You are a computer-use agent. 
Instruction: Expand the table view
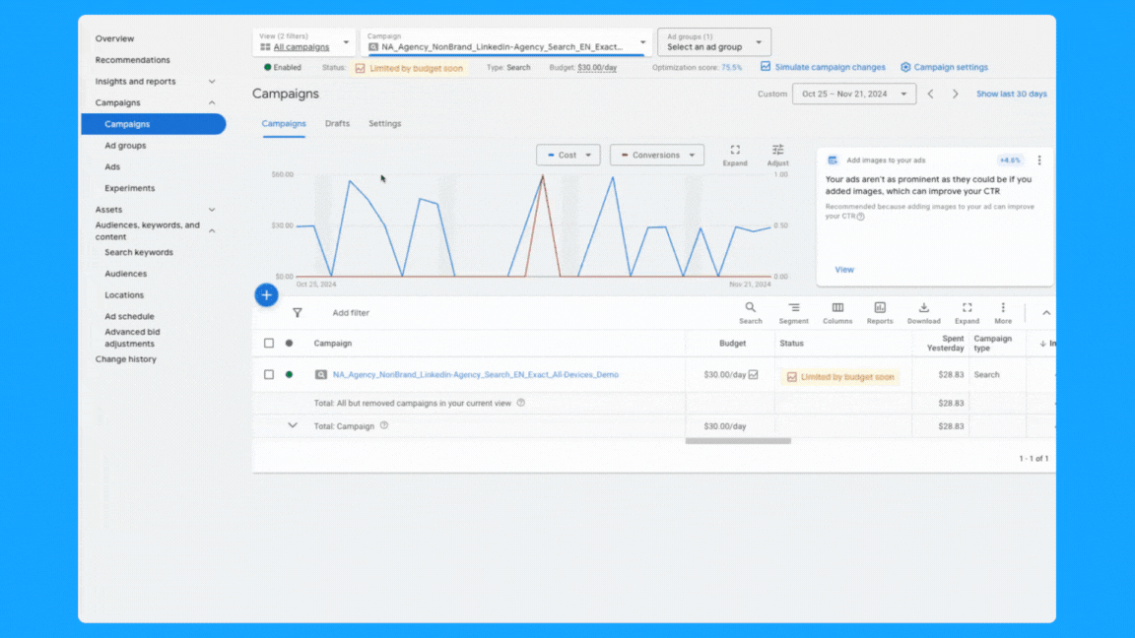pyautogui.click(x=968, y=313)
